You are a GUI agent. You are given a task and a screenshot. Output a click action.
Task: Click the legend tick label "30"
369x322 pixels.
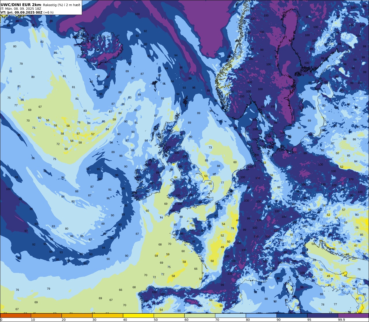tap(94, 320)
